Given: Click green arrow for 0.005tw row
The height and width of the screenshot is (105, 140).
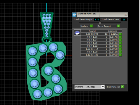Looking at the screenshot, I should pyautogui.click(x=120, y=49).
